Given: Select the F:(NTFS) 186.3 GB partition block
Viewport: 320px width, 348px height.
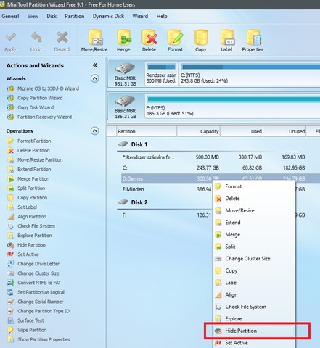Looking at the screenshot, I should click(x=232, y=106).
